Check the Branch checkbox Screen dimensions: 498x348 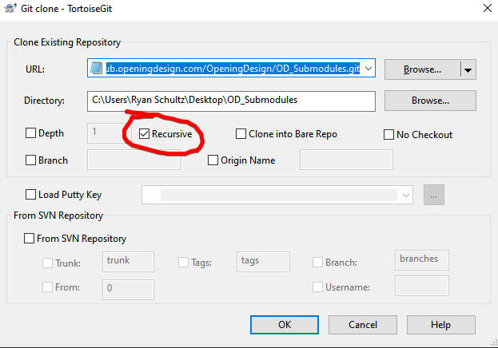point(31,160)
